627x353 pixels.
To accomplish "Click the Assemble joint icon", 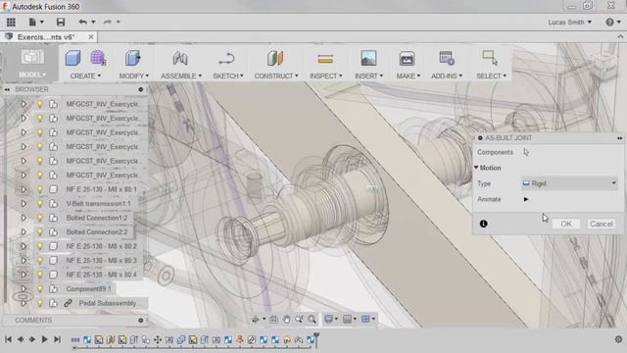I will pyautogui.click(x=180, y=59).
